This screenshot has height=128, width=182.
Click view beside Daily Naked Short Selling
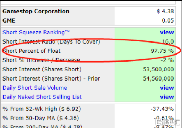[x=167, y=97]
